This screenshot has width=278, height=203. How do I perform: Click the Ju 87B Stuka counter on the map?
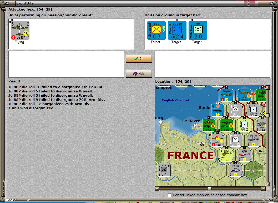pos(261,125)
